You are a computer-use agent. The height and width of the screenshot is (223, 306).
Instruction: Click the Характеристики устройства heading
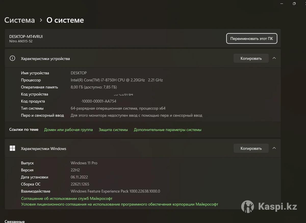pos(45,59)
